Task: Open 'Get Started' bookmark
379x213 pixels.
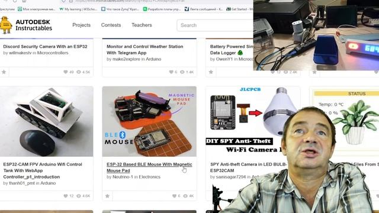Action: click(x=239, y=9)
